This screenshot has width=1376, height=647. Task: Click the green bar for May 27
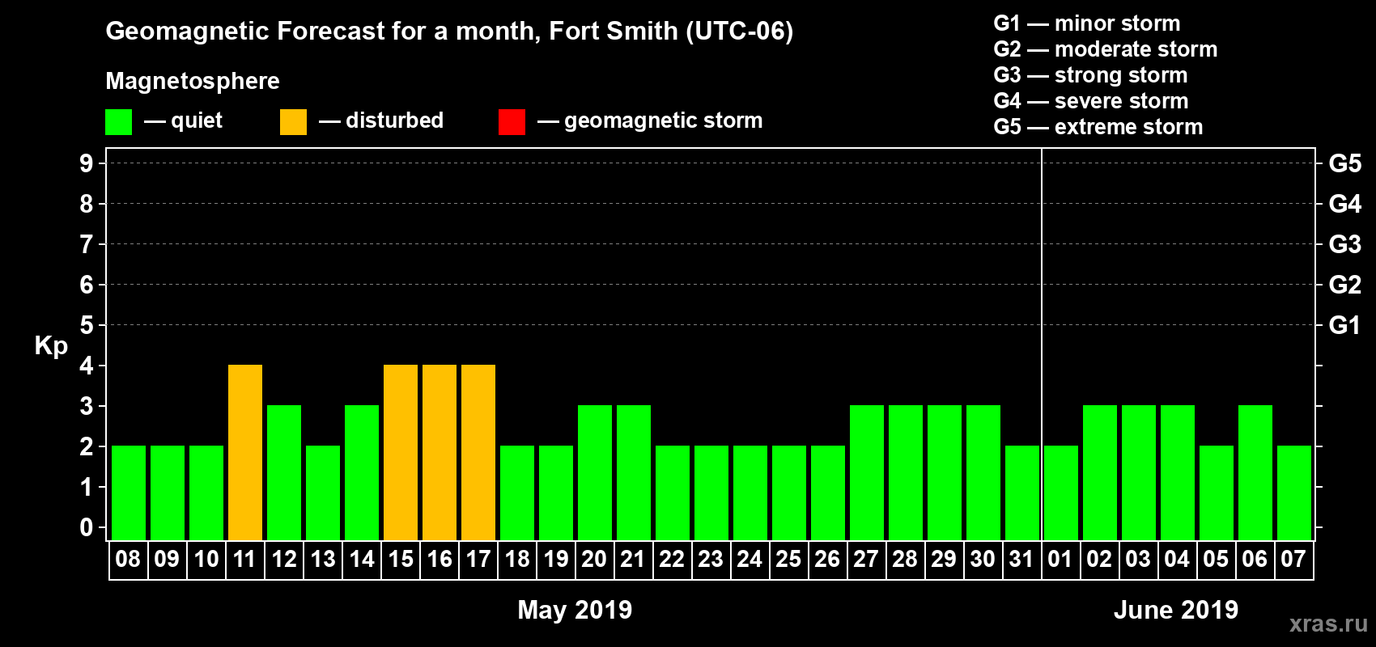pos(867,473)
